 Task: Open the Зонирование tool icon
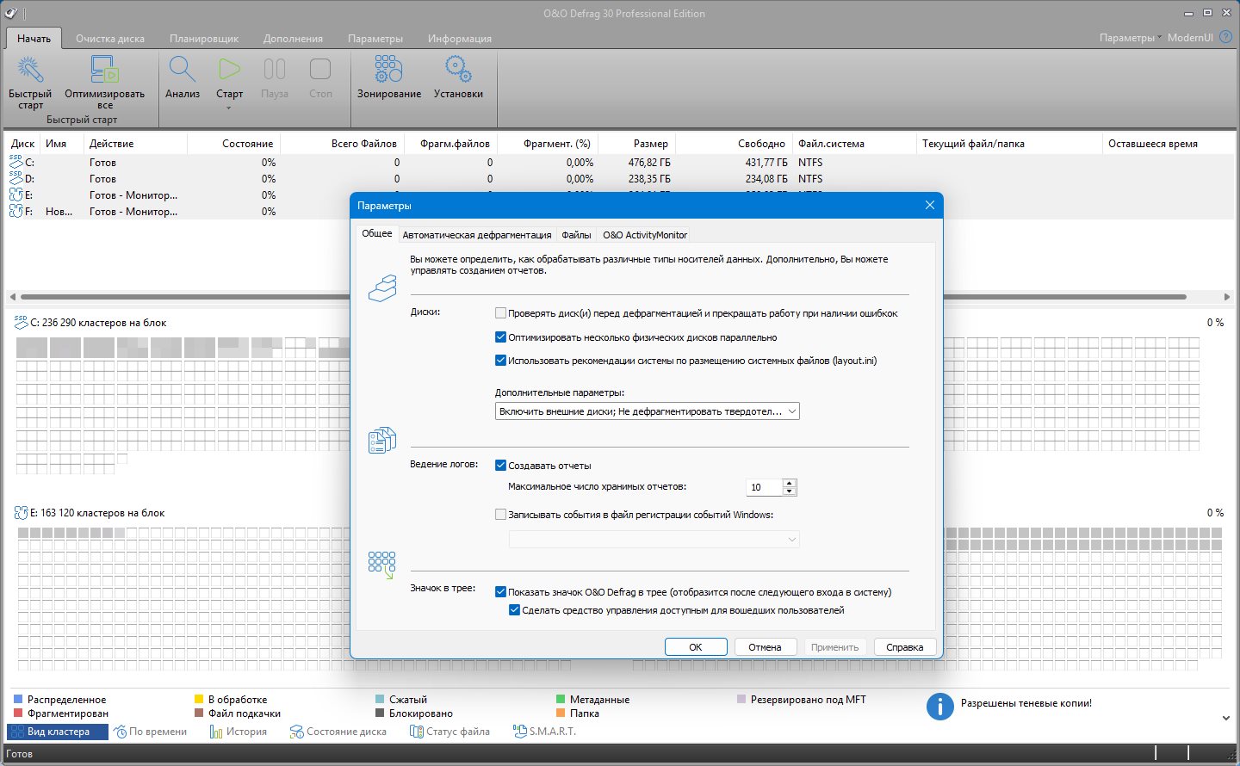(x=388, y=70)
